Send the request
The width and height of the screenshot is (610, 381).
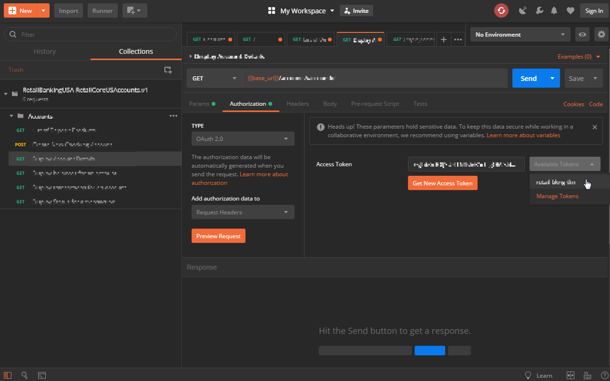coord(529,78)
